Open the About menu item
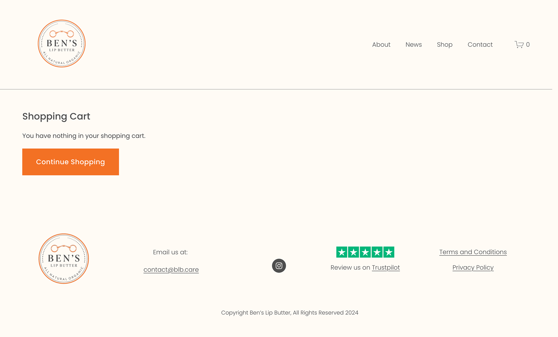The width and height of the screenshot is (558, 337). [x=381, y=44]
